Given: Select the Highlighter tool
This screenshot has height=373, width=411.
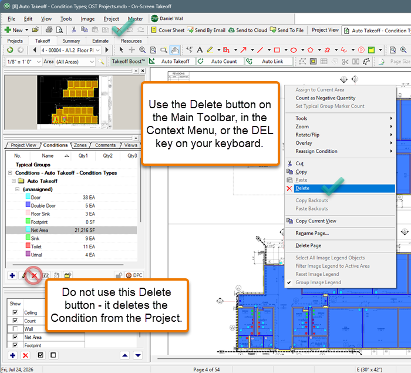Looking at the screenshot, I should [x=210, y=49].
